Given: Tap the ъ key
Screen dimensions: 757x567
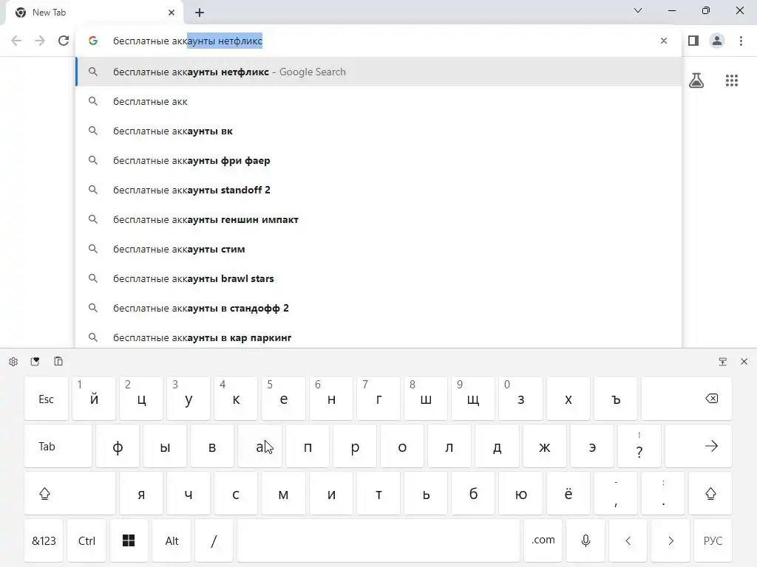Looking at the screenshot, I should (616, 399).
